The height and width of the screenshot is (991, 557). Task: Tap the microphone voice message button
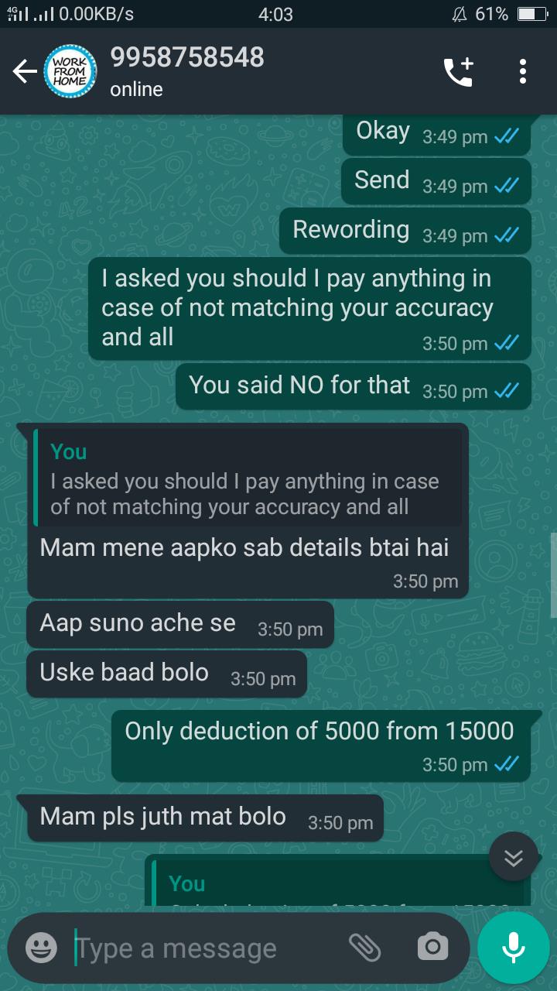coord(513,948)
